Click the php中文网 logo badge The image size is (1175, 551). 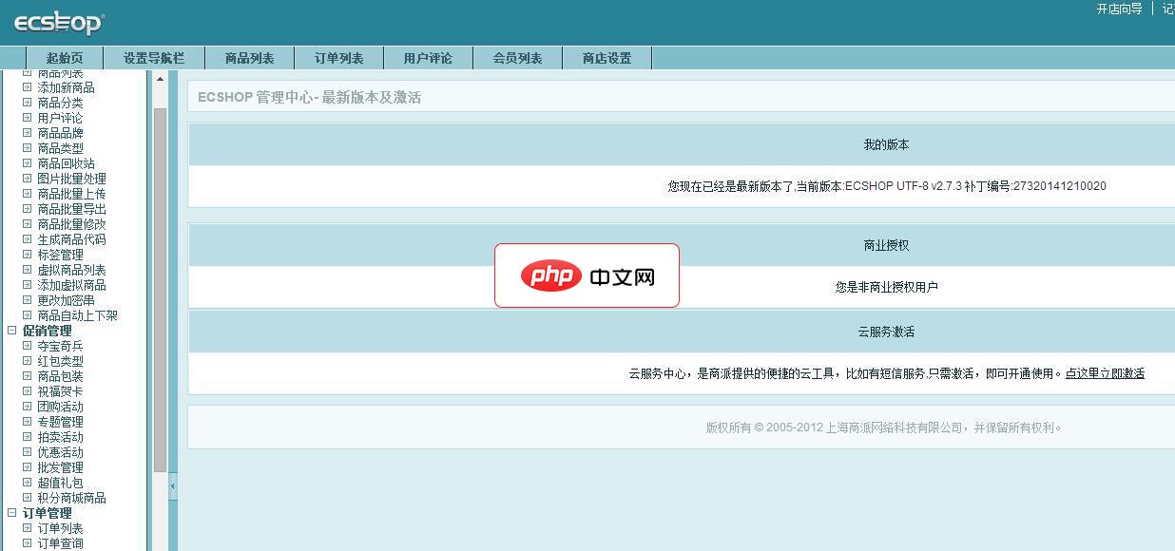tap(587, 275)
